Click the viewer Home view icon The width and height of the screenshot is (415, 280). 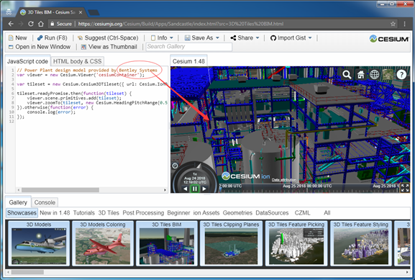click(361, 75)
